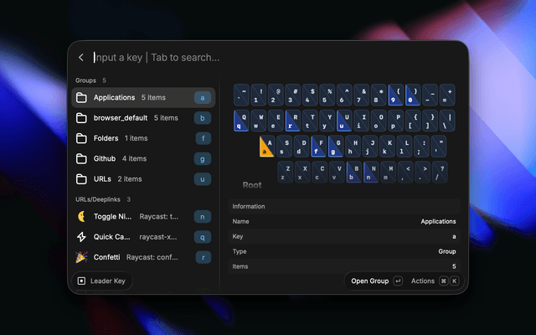536x335 pixels.
Task: Select the Confetti party popper icon
Action: pyautogui.click(x=81, y=257)
